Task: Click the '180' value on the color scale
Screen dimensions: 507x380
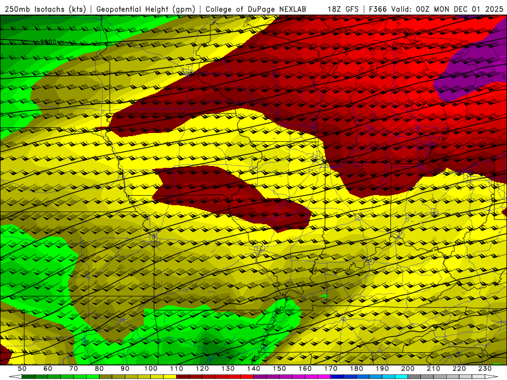Action: [356, 369]
